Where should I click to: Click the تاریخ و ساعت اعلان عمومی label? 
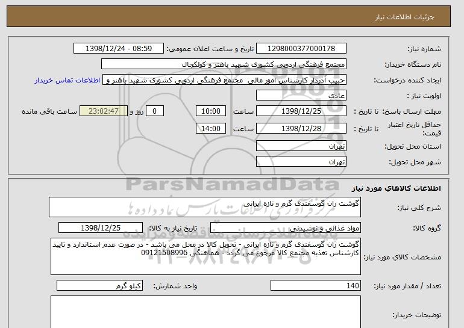pos(210,49)
